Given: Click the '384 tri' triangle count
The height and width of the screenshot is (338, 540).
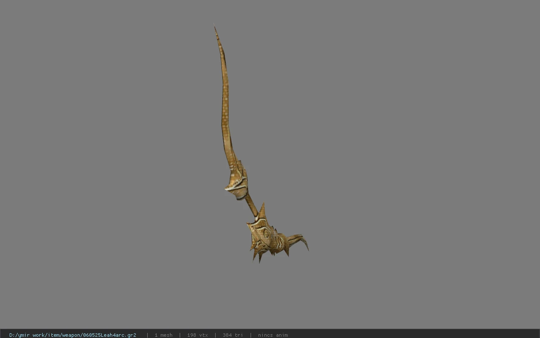Looking at the screenshot, I should coord(233,335).
